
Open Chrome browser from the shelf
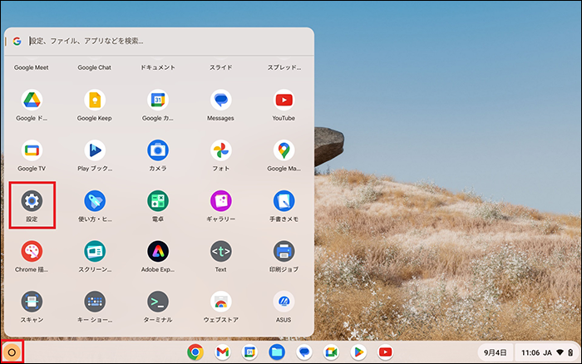pos(195,352)
